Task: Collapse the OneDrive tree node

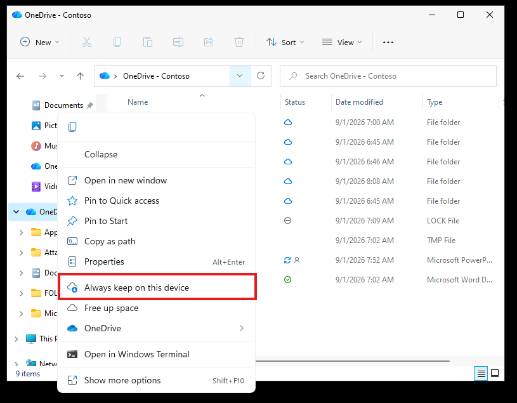Action: pyautogui.click(x=16, y=212)
